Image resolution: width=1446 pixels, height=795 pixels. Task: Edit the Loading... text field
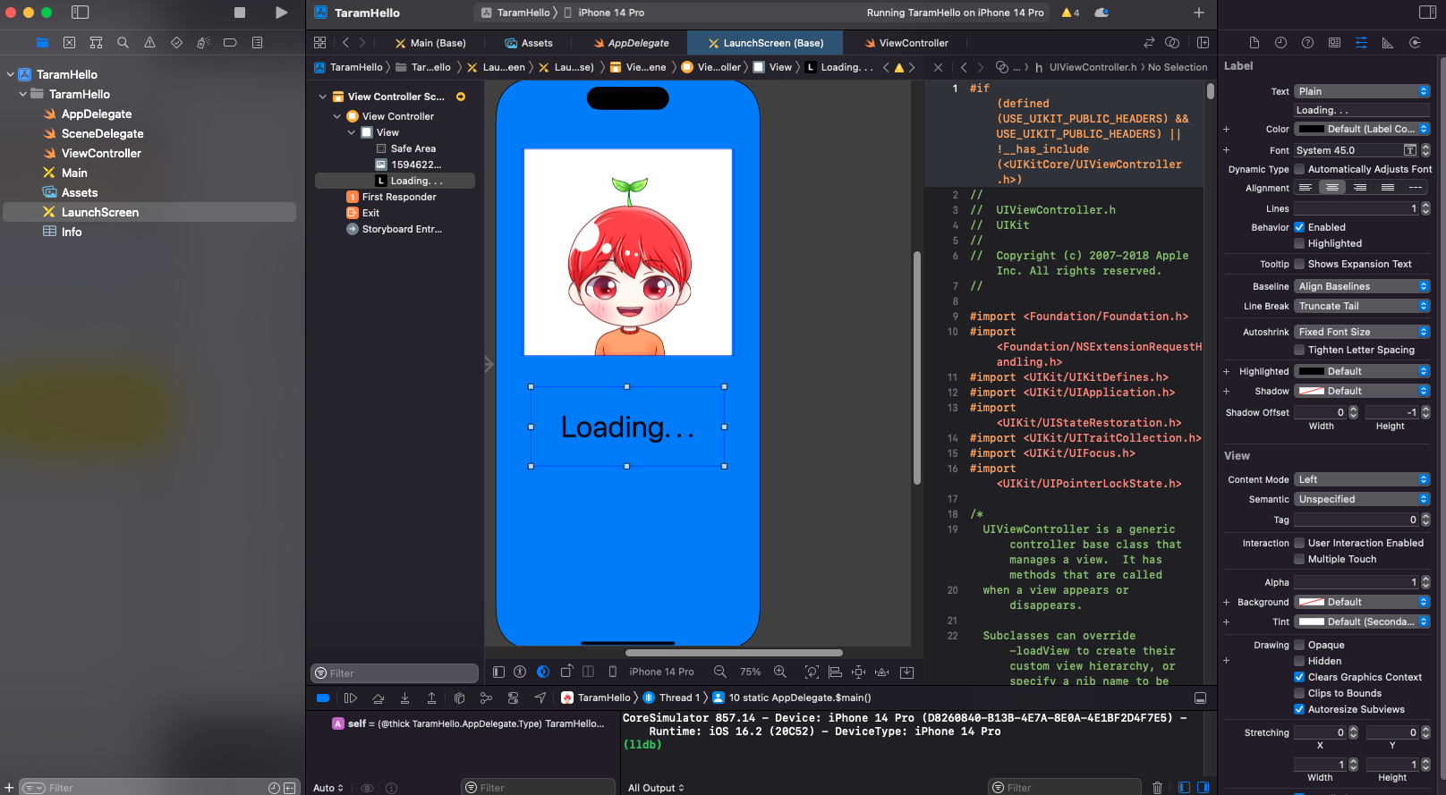[1362, 110]
